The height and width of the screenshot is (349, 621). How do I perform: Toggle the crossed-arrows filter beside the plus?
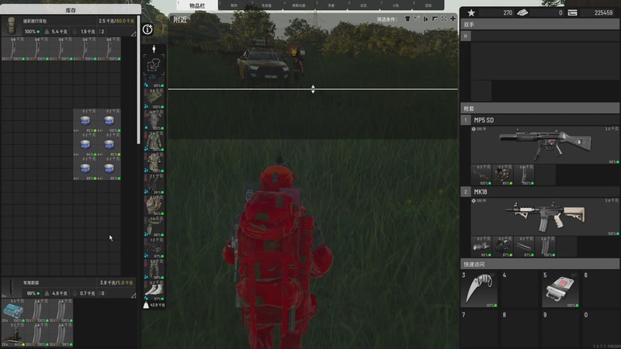[444, 19]
